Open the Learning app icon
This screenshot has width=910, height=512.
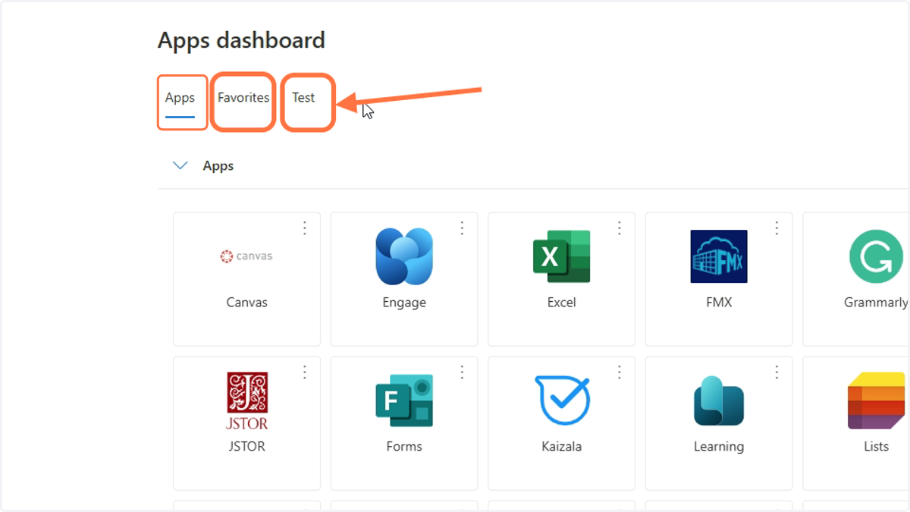point(719,400)
